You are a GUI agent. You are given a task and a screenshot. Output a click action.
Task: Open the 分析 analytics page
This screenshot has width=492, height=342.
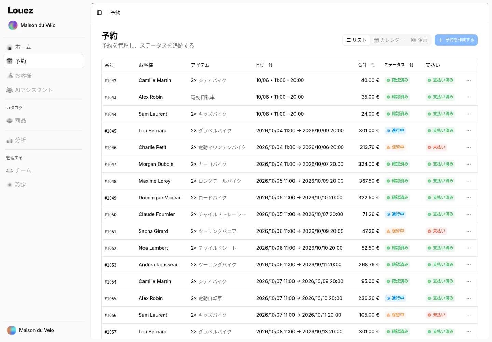coord(44,140)
